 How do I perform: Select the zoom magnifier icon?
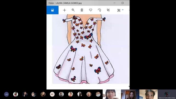73,10
